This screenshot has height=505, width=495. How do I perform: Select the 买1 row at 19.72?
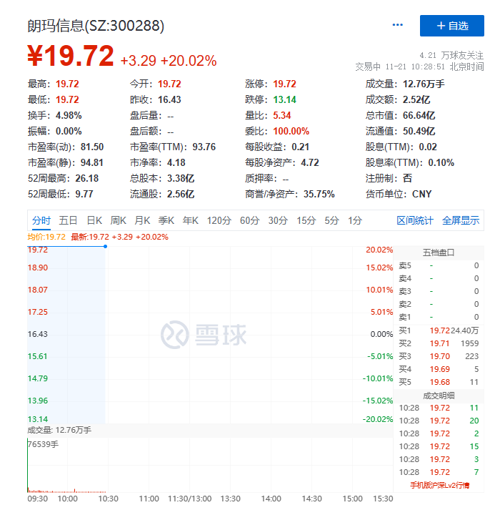[x=439, y=330]
